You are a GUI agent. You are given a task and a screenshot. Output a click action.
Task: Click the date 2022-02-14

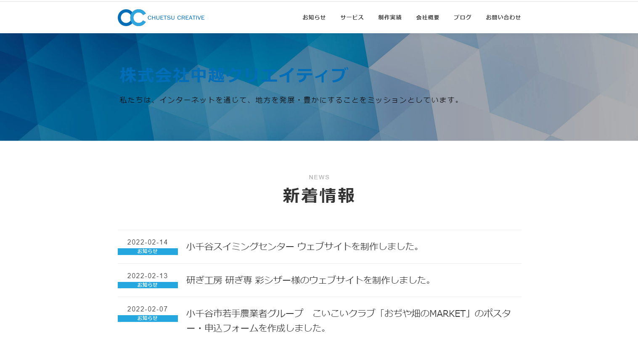(x=148, y=242)
